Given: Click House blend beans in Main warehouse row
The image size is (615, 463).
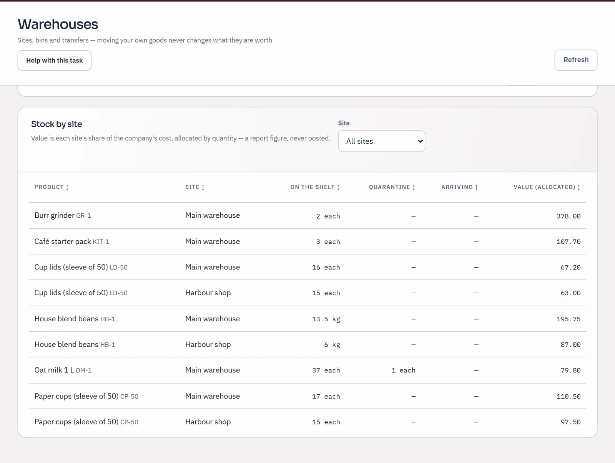Looking at the screenshot, I should pyautogui.click(x=75, y=319).
